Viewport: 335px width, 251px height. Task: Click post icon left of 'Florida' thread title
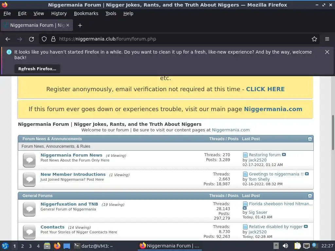(245, 204)
